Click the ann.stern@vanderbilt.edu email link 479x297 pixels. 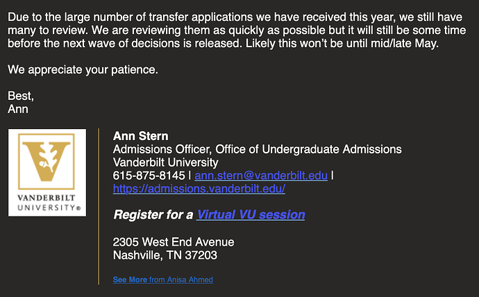(260, 176)
